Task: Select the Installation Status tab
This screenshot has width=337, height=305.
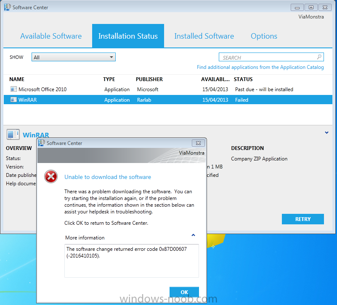Action: click(x=128, y=36)
